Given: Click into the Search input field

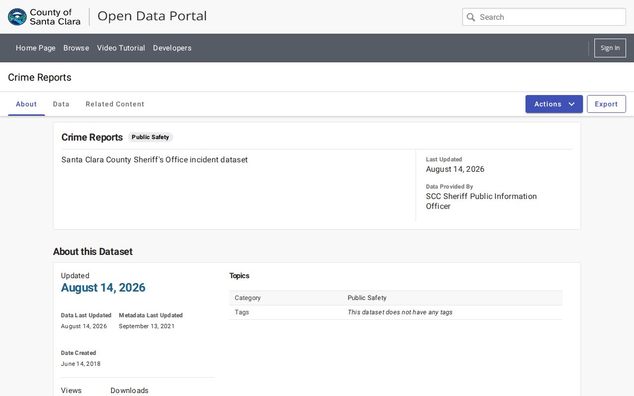Looking at the screenshot, I should 544,17.
